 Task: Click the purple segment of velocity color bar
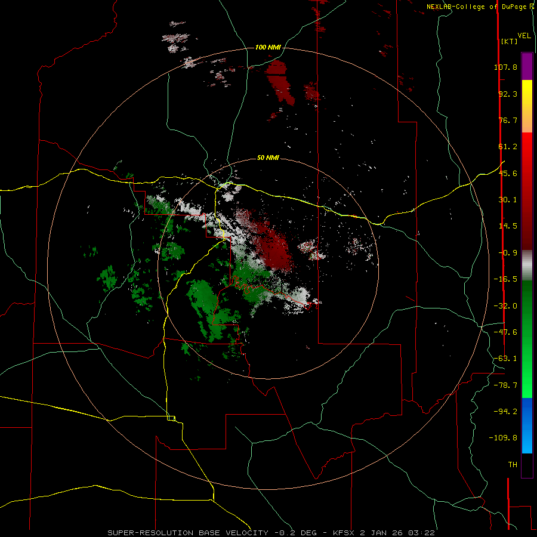pyautogui.click(x=527, y=66)
